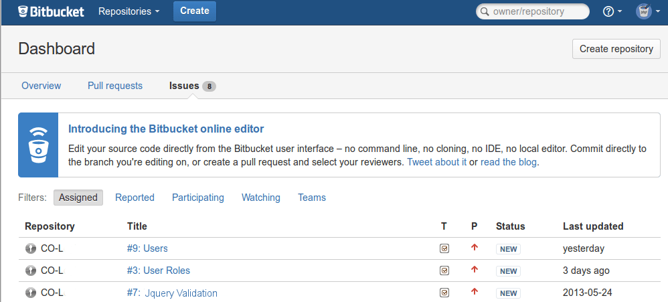Click the priority arrow for #3 User Roles

[475, 270]
